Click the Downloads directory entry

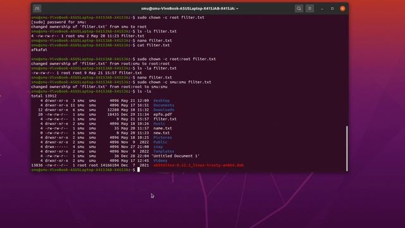[x=164, y=110]
